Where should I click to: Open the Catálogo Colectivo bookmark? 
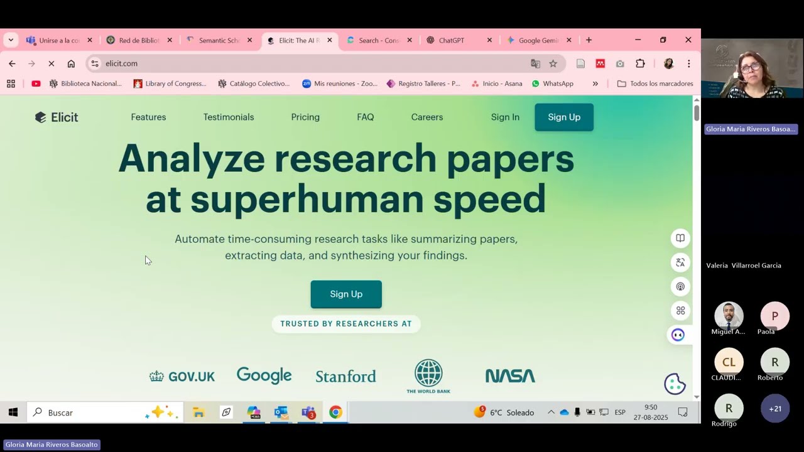click(x=254, y=83)
